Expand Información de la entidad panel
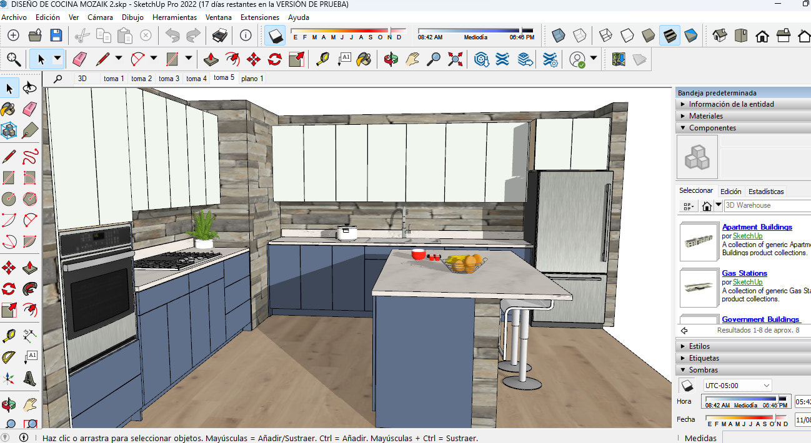The image size is (811, 443). [x=743, y=104]
